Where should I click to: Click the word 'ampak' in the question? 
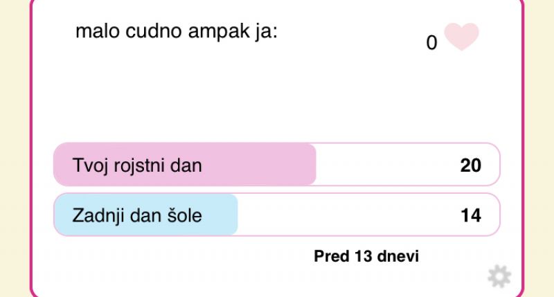(211, 33)
